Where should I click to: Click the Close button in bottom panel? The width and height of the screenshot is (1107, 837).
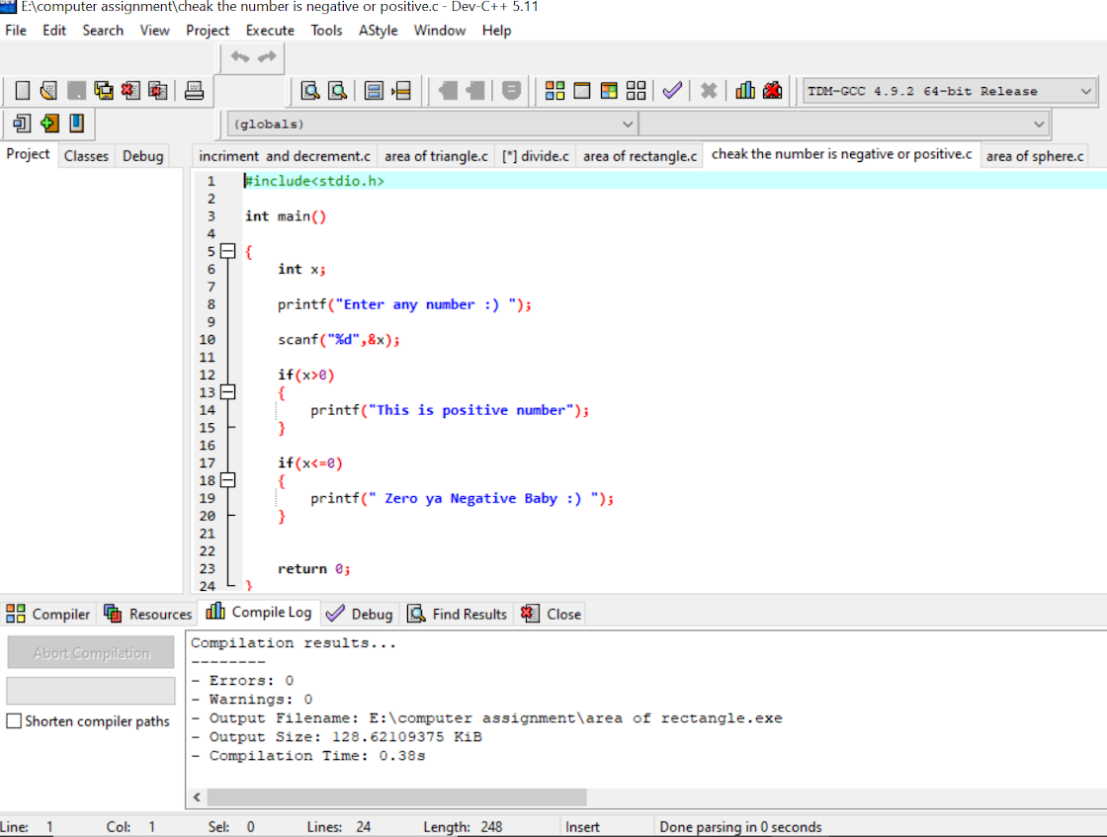coord(552,614)
